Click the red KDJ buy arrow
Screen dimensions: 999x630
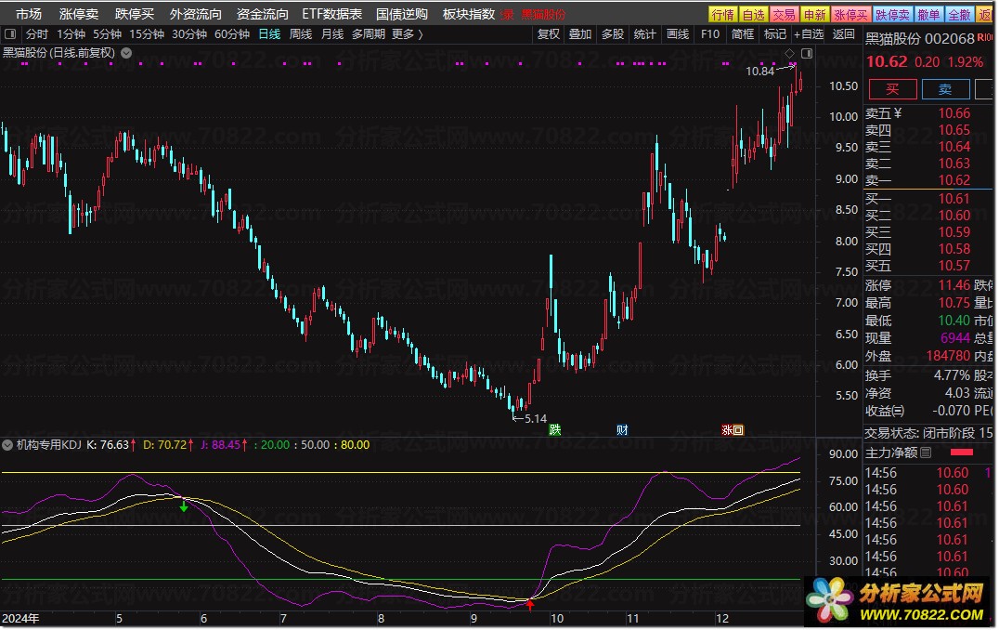point(529,604)
